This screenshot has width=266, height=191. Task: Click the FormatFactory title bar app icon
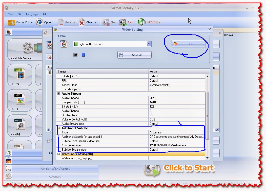7,8
